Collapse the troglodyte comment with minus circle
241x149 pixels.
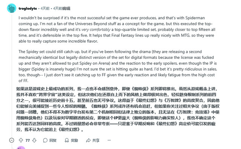(x=12, y=140)
